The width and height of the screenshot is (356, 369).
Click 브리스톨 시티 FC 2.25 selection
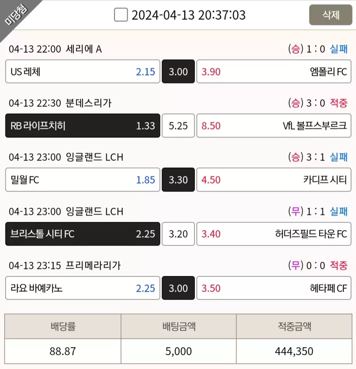[x=83, y=234]
